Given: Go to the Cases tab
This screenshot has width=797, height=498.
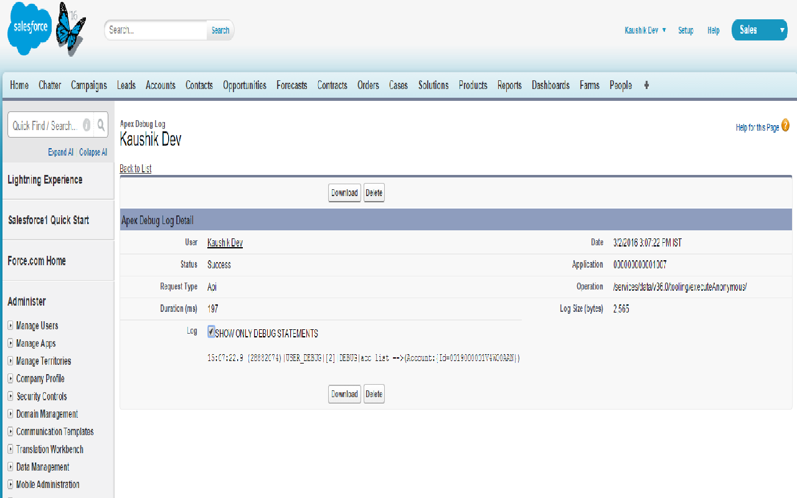Looking at the screenshot, I should [398, 85].
